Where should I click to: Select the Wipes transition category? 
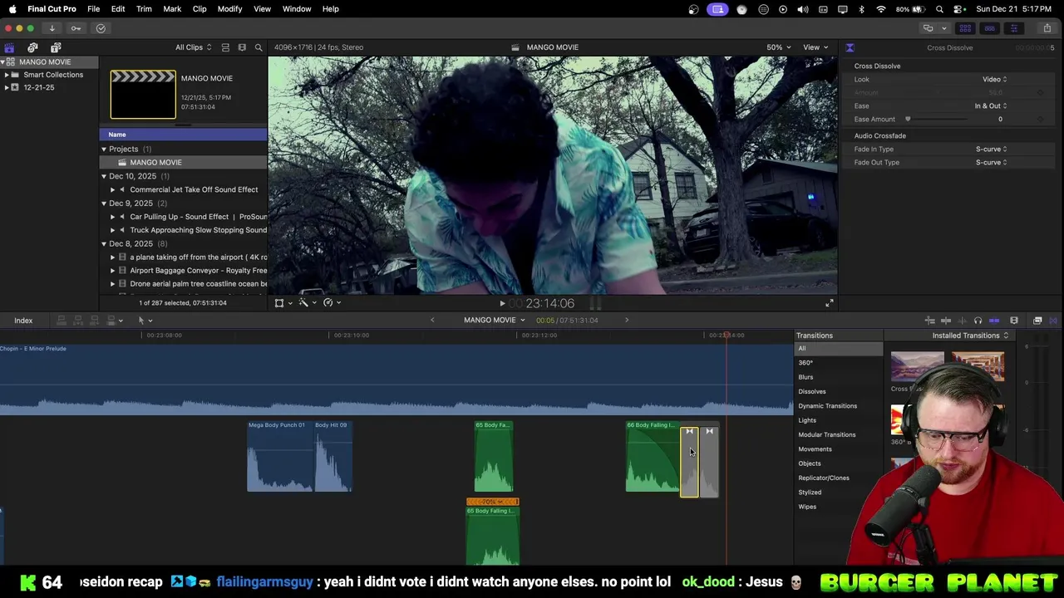[x=807, y=507]
